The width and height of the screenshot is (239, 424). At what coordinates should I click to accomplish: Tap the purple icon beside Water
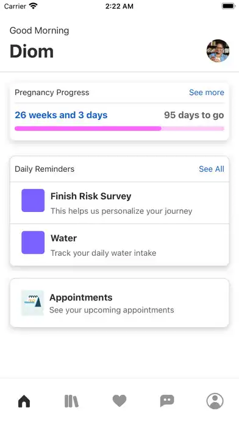(33, 242)
